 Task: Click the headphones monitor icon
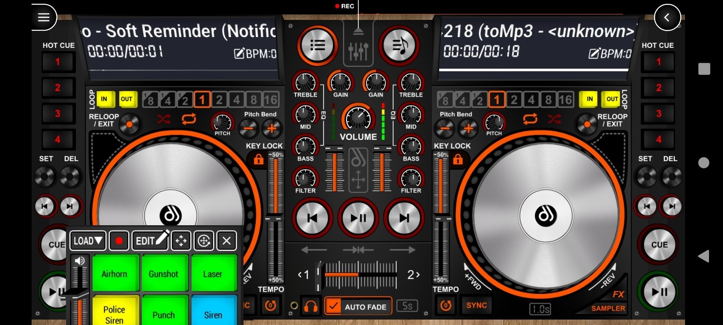[311, 306]
